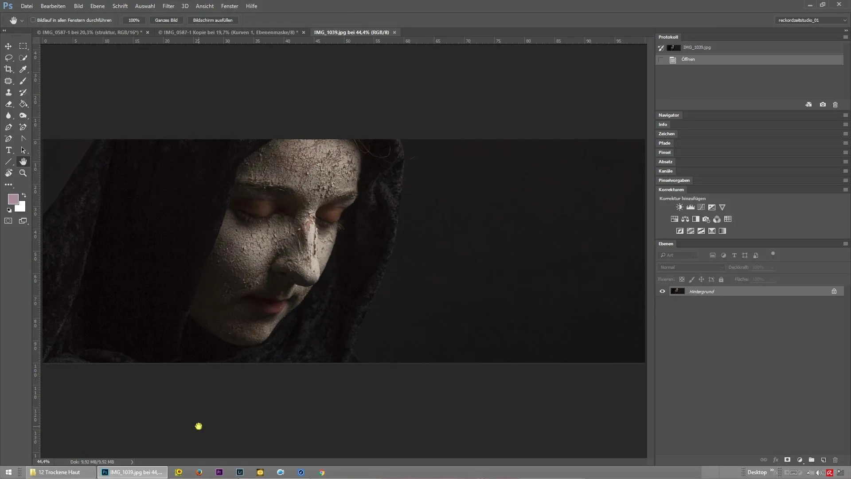The height and width of the screenshot is (479, 851).
Task: Select the Clone Stamp tool
Action: [8, 92]
